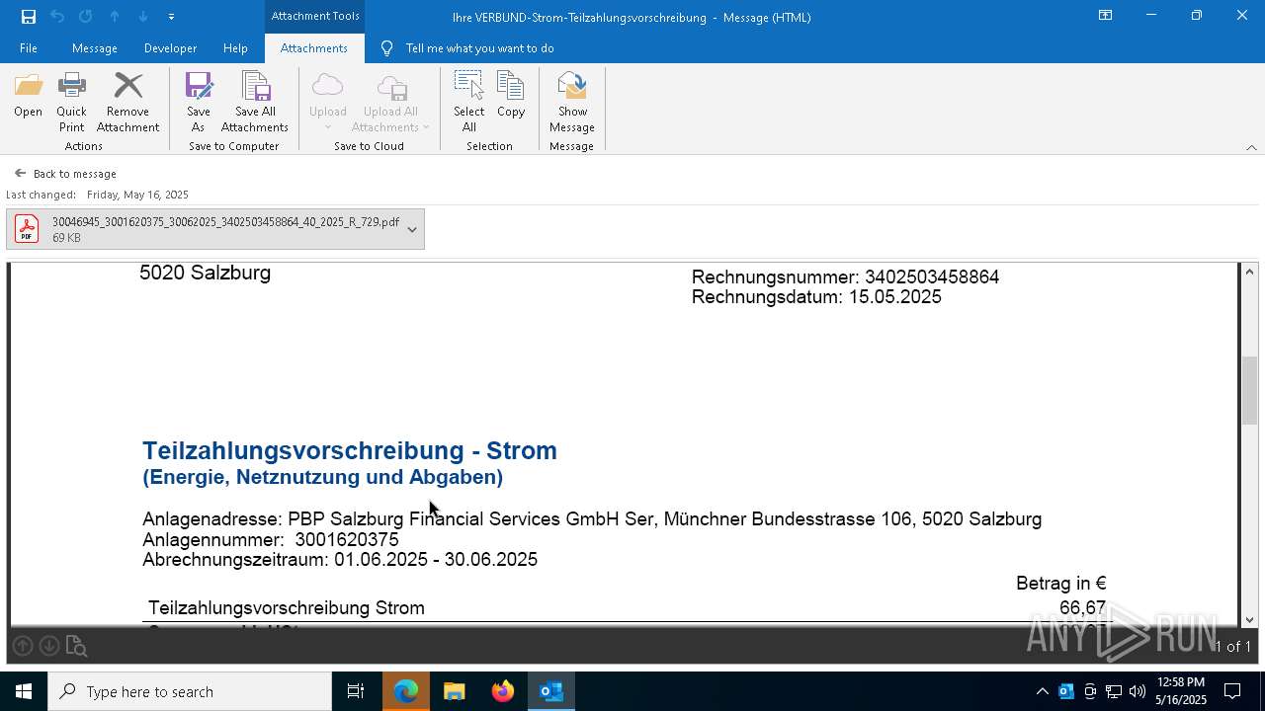Select the PDF attachment file

point(215,229)
